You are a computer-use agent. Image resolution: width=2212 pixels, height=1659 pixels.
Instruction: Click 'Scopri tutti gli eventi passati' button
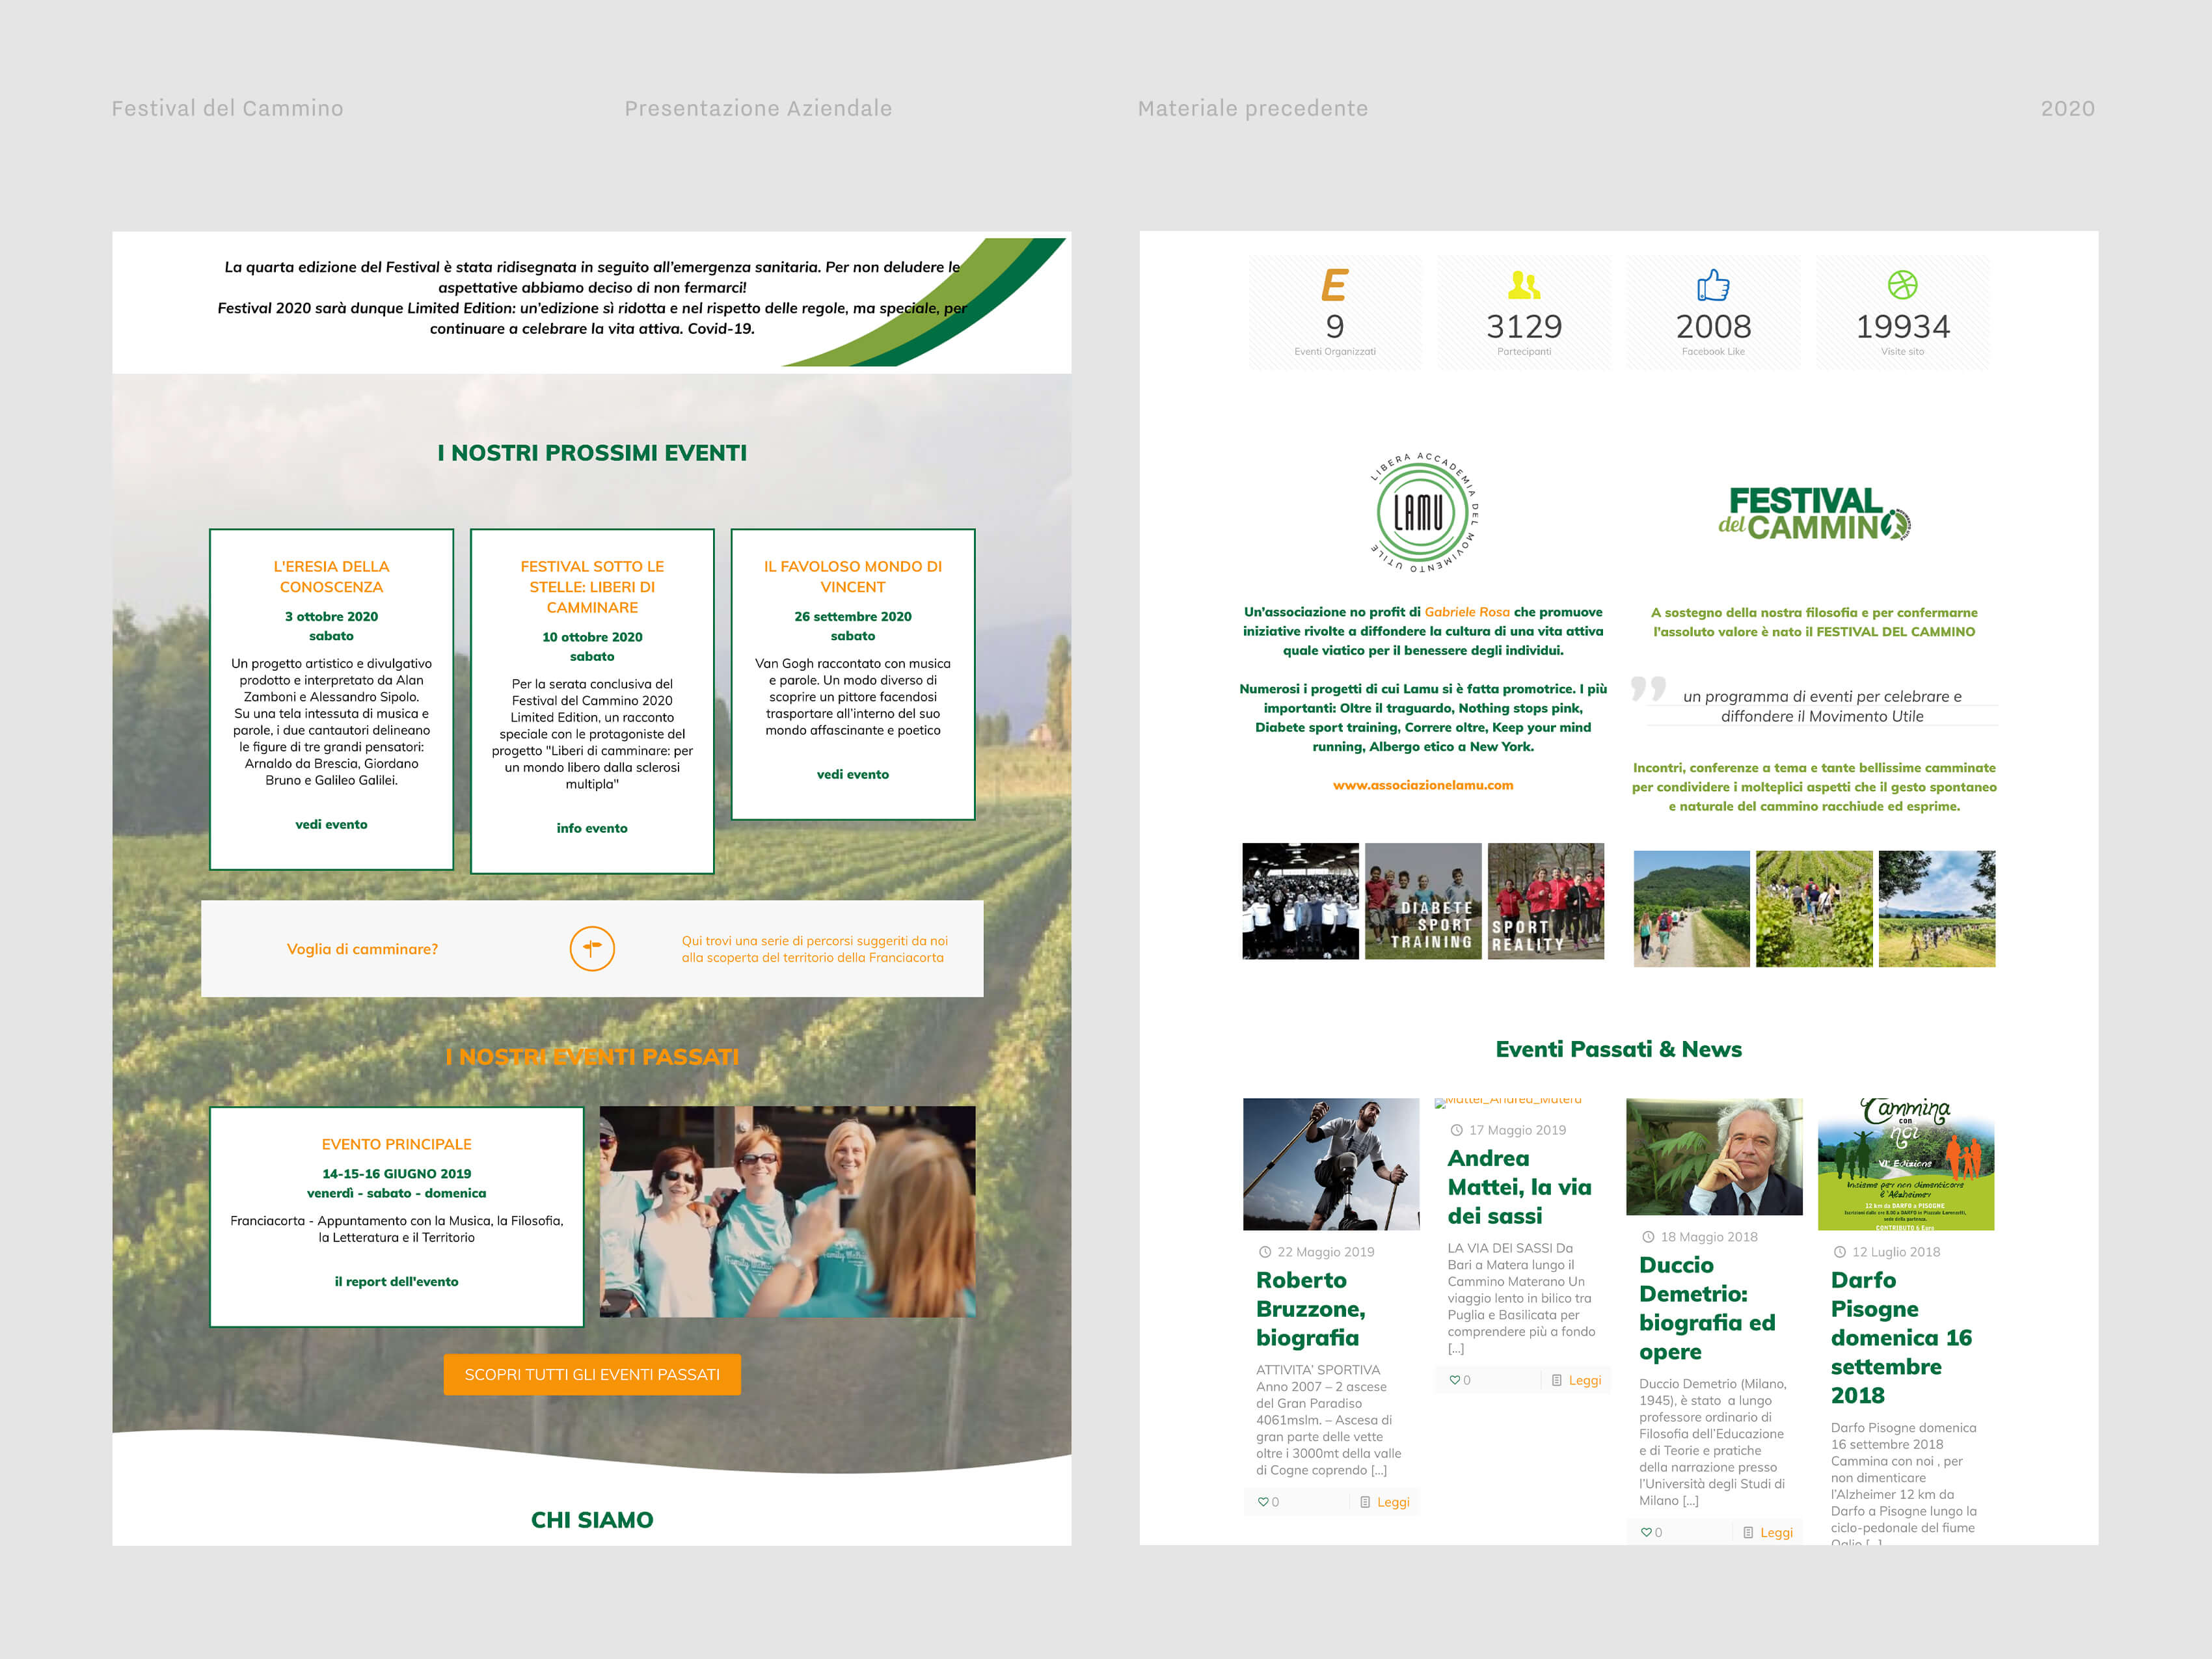pos(592,1374)
